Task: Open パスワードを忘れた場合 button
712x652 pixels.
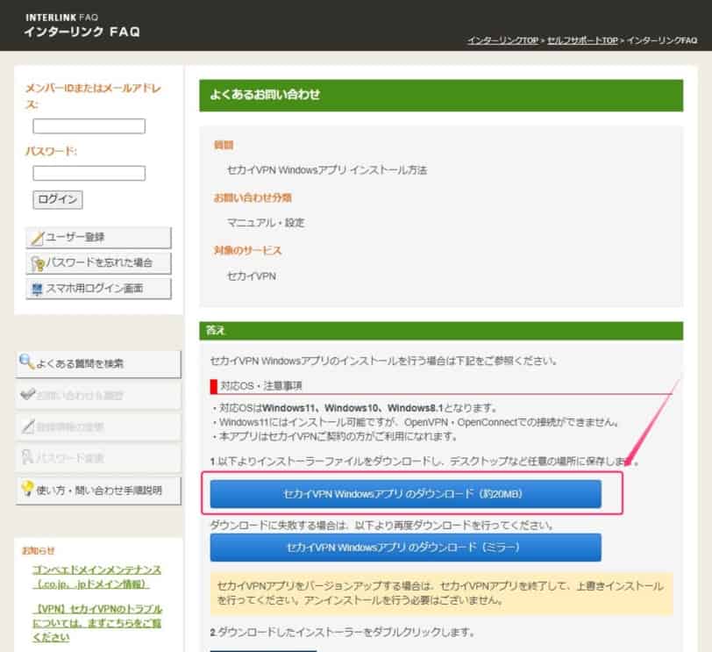Action: (x=98, y=263)
